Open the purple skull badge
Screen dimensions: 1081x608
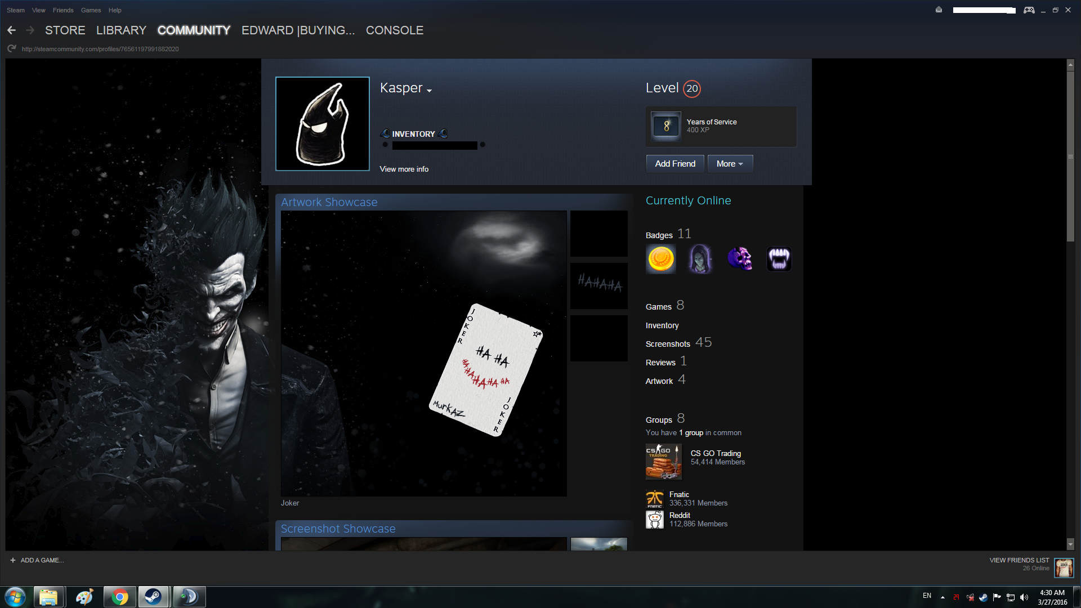coord(740,260)
